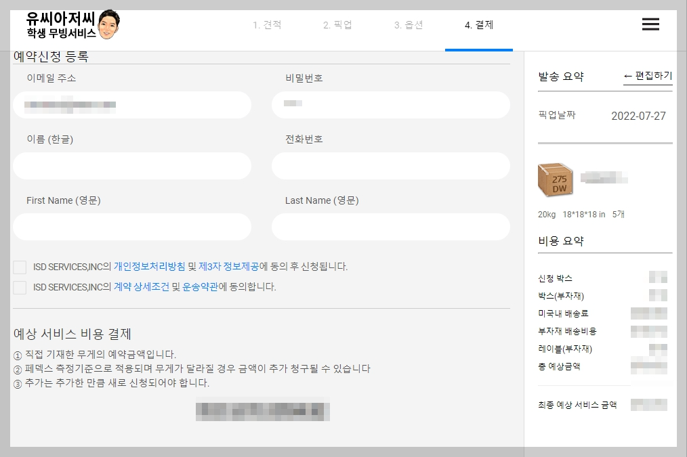Click the 이메일 주소 input field
The height and width of the screenshot is (457, 687).
click(x=132, y=105)
